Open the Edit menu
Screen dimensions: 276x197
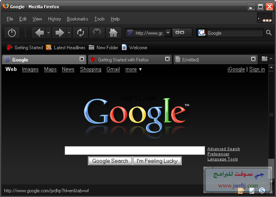pos(23,19)
